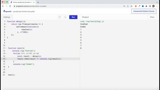This screenshot has width=160, height=90.
Task: Click the 'test();' line
Action: pos(11,75)
